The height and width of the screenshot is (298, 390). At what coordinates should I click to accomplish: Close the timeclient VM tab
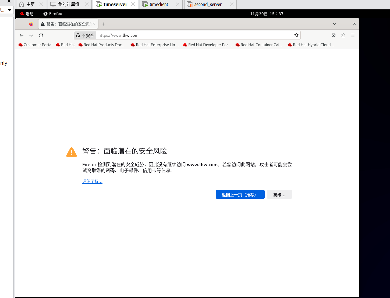[x=178, y=4]
